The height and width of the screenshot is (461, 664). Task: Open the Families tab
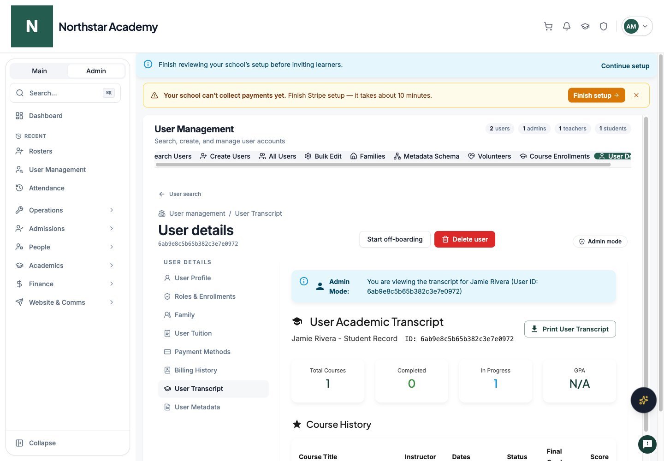pyautogui.click(x=368, y=156)
